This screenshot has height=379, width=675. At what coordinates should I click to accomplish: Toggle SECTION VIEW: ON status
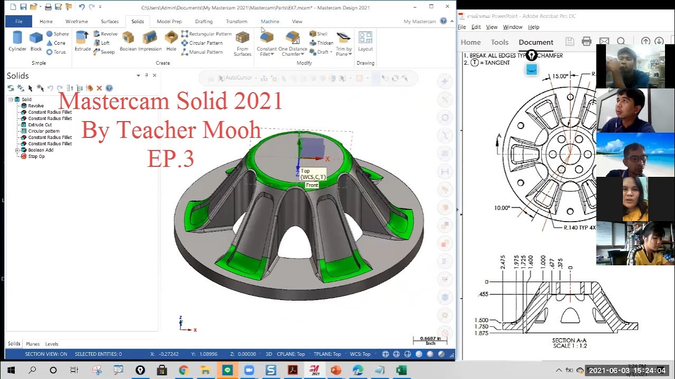point(46,354)
